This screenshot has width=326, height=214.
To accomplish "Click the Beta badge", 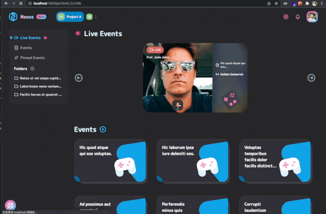I will point(41,17).
